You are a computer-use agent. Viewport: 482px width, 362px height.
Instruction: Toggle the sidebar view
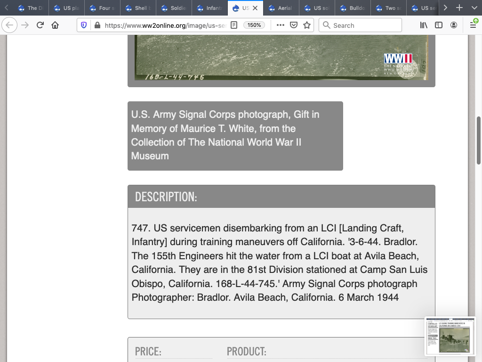coord(439,25)
